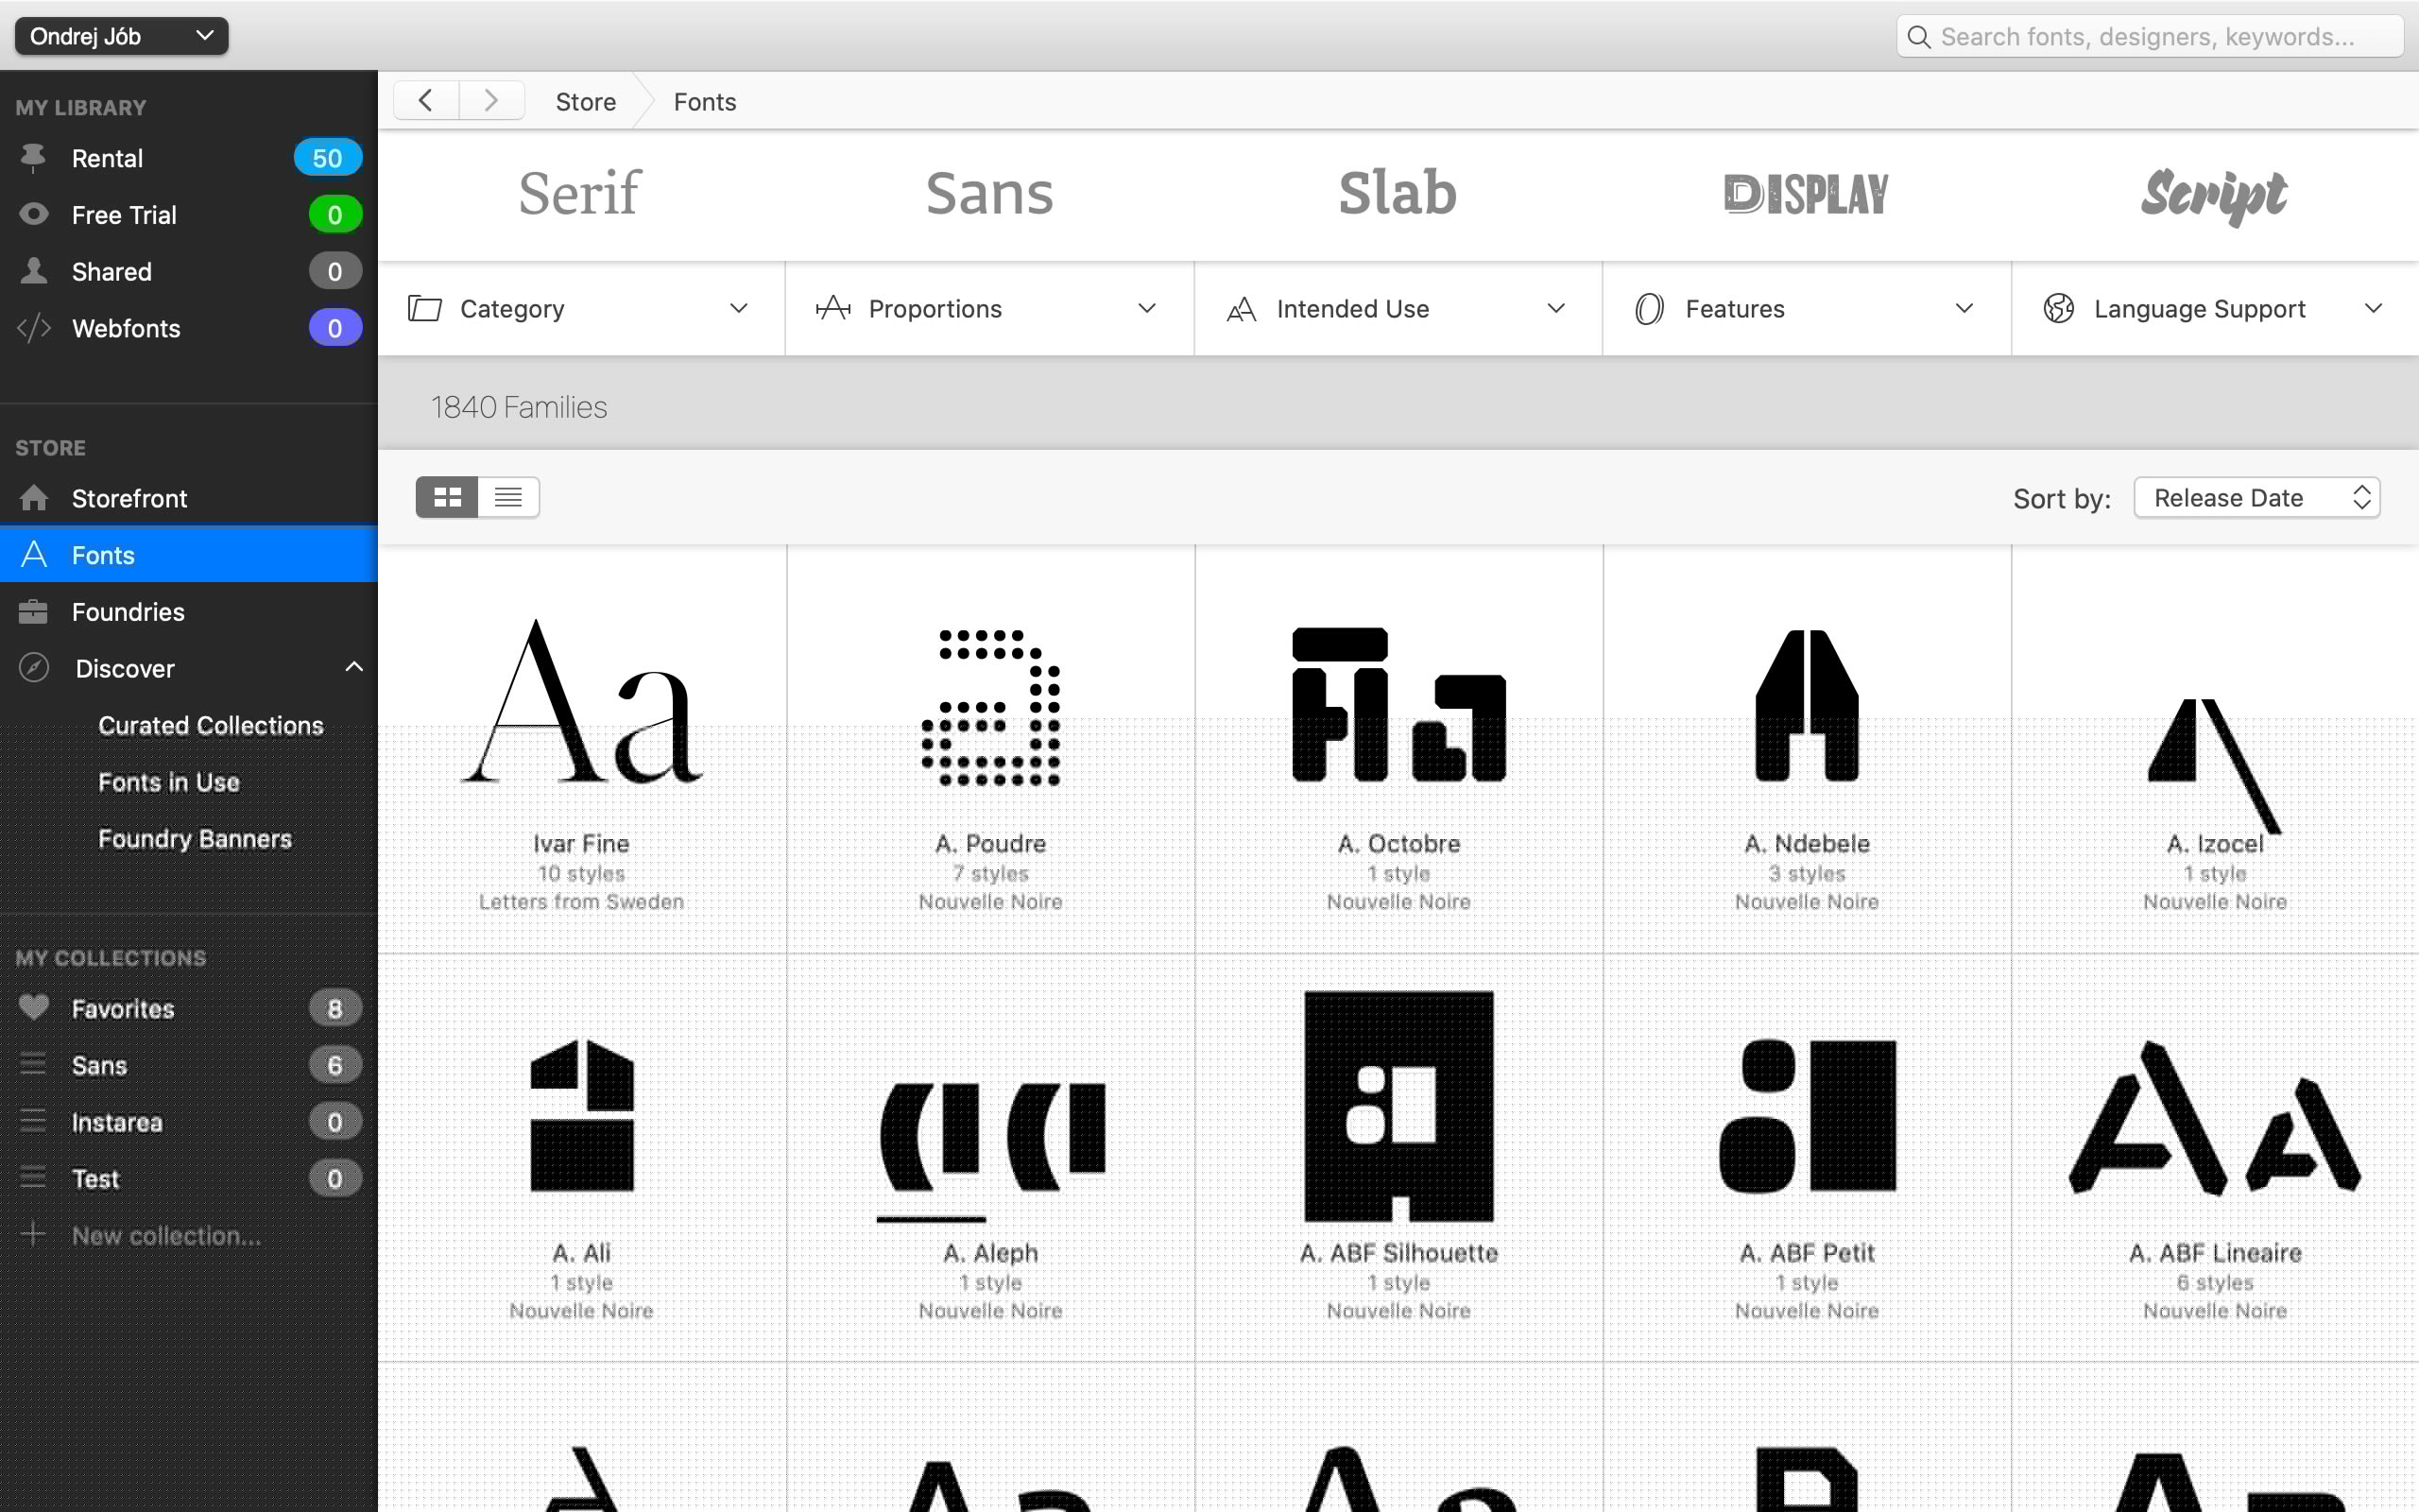Image resolution: width=2419 pixels, height=1512 pixels.
Task: Open the Ivar Fine font thumbnail
Action: coord(582,700)
